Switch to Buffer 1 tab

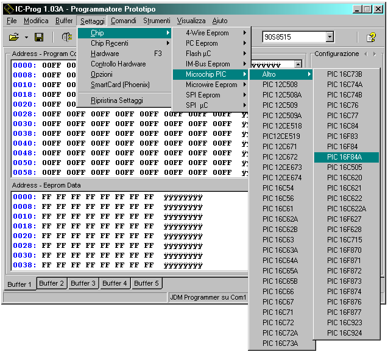[19, 284]
